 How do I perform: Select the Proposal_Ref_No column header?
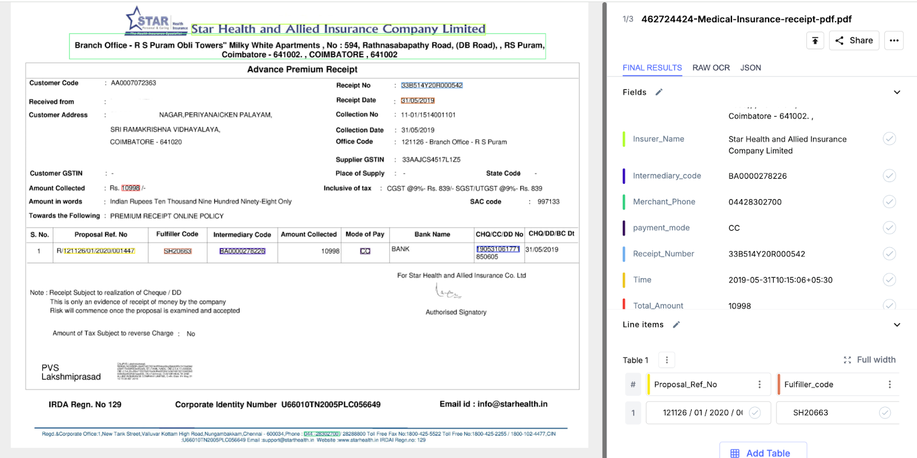click(x=709, y=385)
